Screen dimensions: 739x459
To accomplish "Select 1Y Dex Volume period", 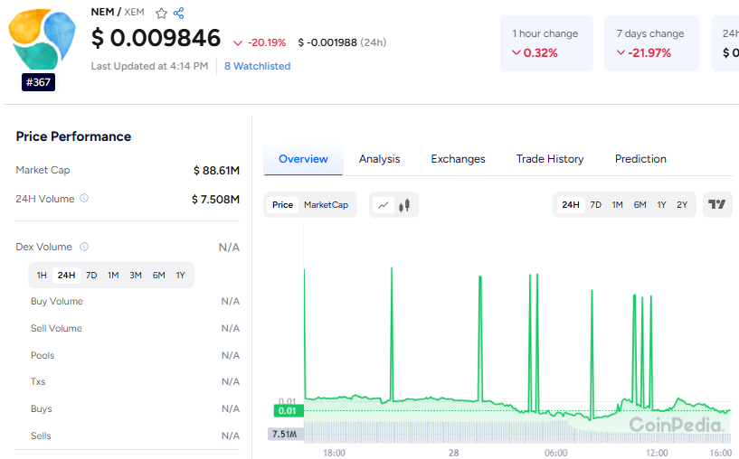I will [181, 276].
